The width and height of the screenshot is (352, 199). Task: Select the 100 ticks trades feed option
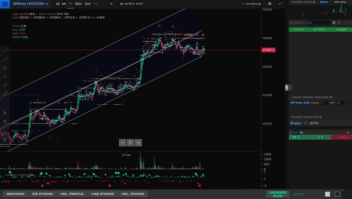340,2
